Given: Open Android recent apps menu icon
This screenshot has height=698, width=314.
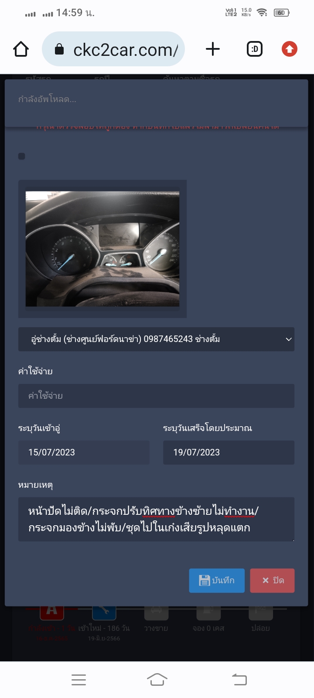Looking at the screenshot, I should point(78,680).
